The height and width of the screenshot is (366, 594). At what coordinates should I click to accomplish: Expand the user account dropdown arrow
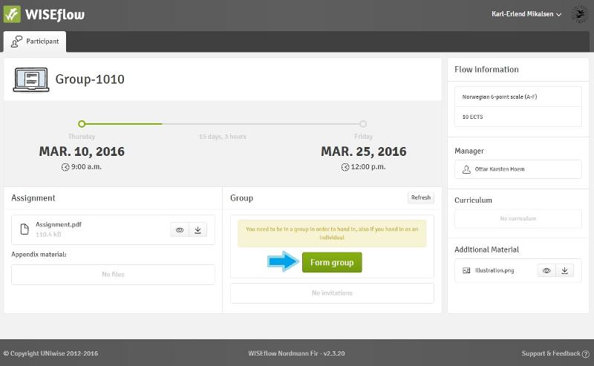point(561,14)
